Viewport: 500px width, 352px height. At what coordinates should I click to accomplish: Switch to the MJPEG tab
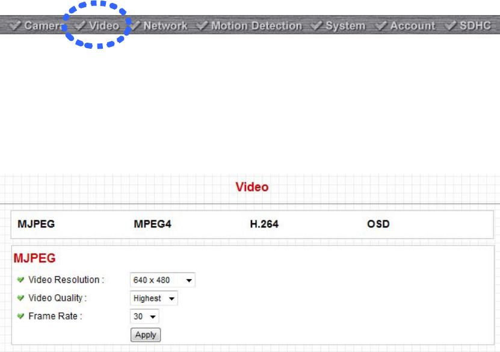(36, 224)
